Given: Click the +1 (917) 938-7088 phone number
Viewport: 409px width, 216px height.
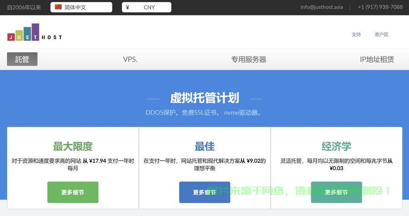Looking at the screenshot, I should (380, 7).
